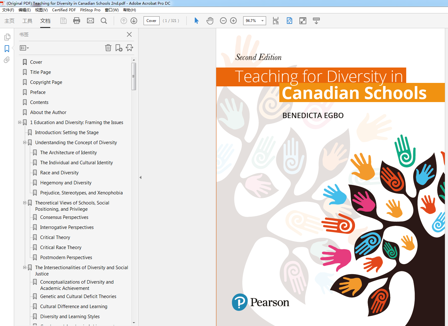448x326 pixels.
Task: Jump to the Cover bookmark
Action: [x=36, y=62]
